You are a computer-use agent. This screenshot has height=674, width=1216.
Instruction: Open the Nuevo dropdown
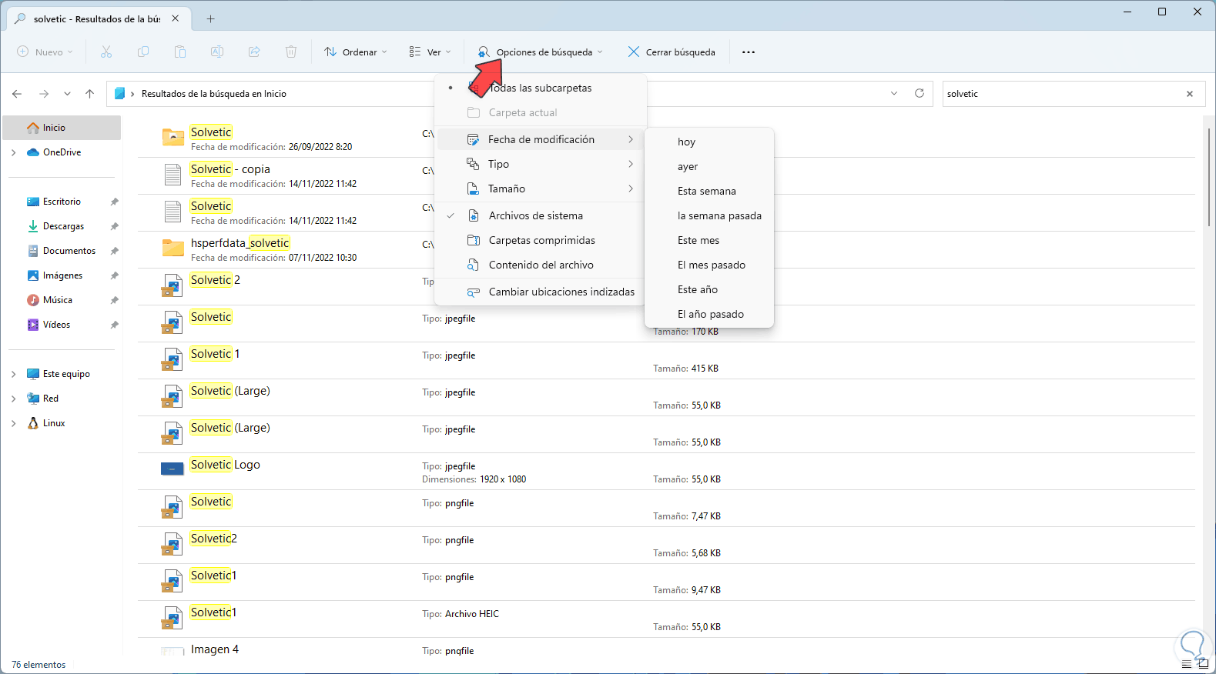[45, 52]
